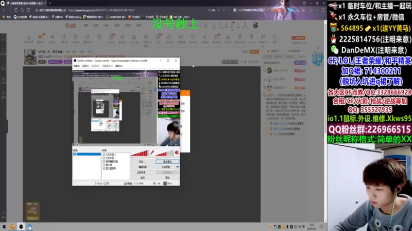Click the Douyu logo on the page header
The width and height of the screenshot is (412, 231).
[x=71, y=26]
